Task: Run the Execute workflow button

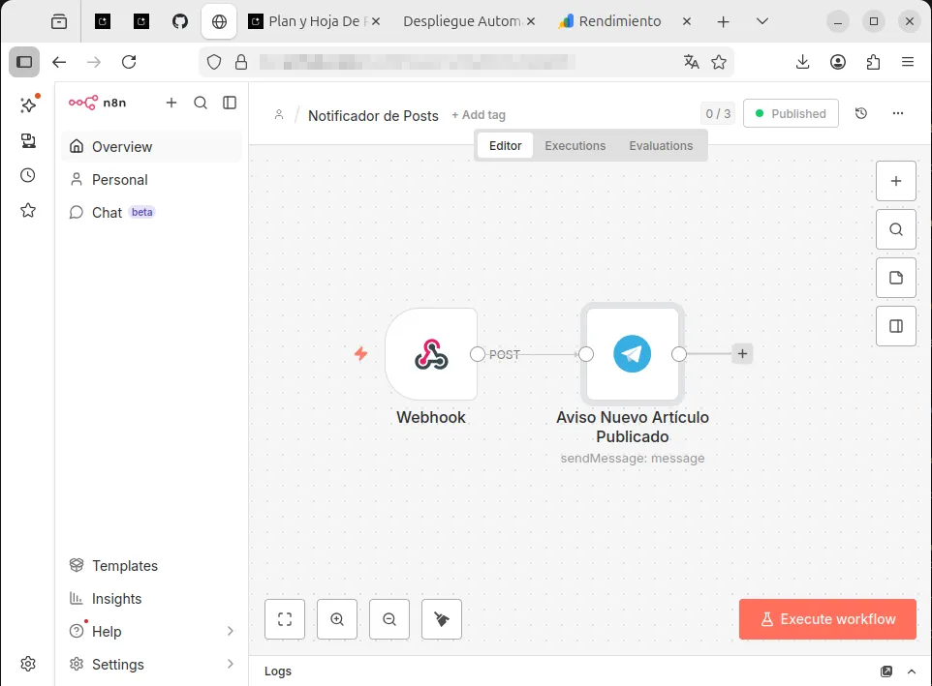Action: (x=827, y=619)
